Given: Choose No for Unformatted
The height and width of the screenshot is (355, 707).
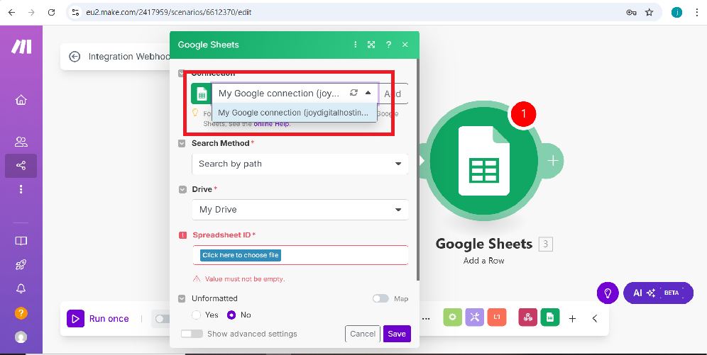Looking at the screenshot, I should 231,315.
